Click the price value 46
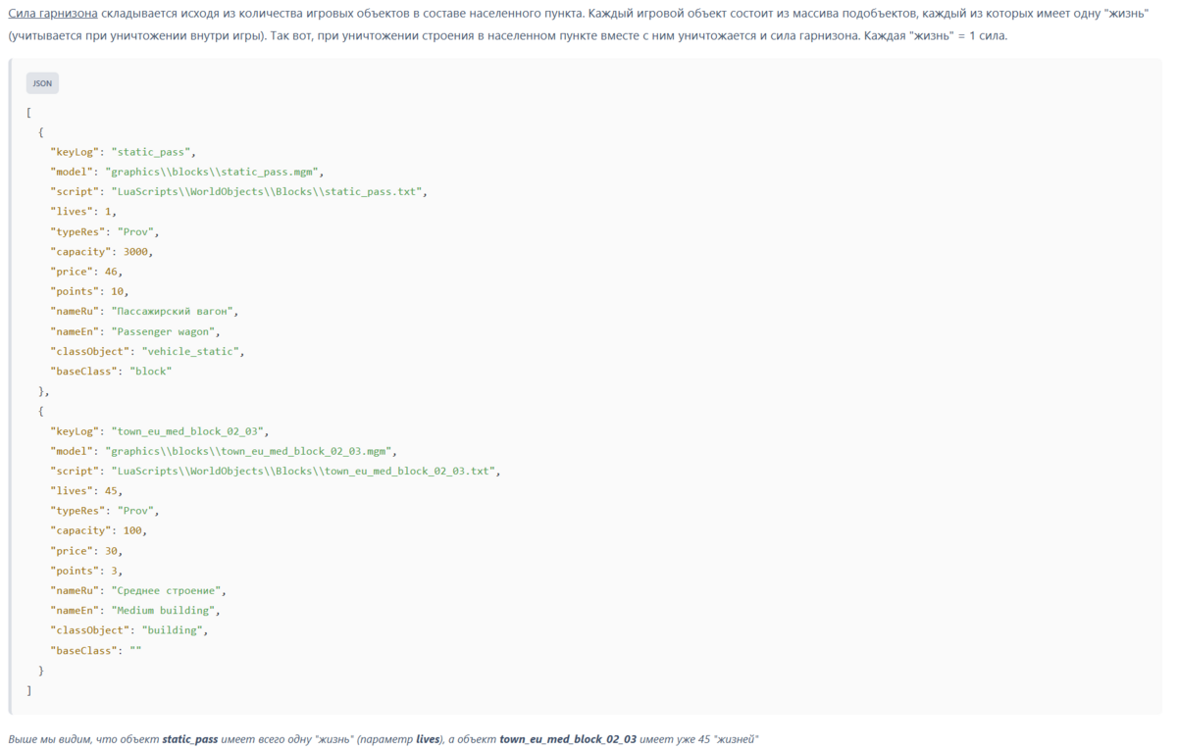This screenshot has width=1177, height=750. point(113,272)
